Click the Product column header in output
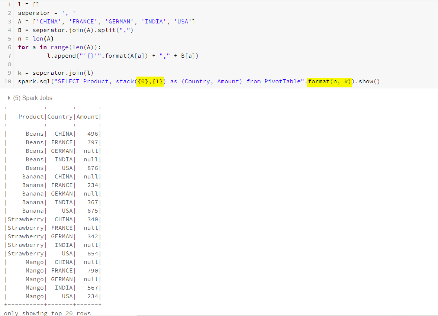438x316 pixels. (31, 116)
